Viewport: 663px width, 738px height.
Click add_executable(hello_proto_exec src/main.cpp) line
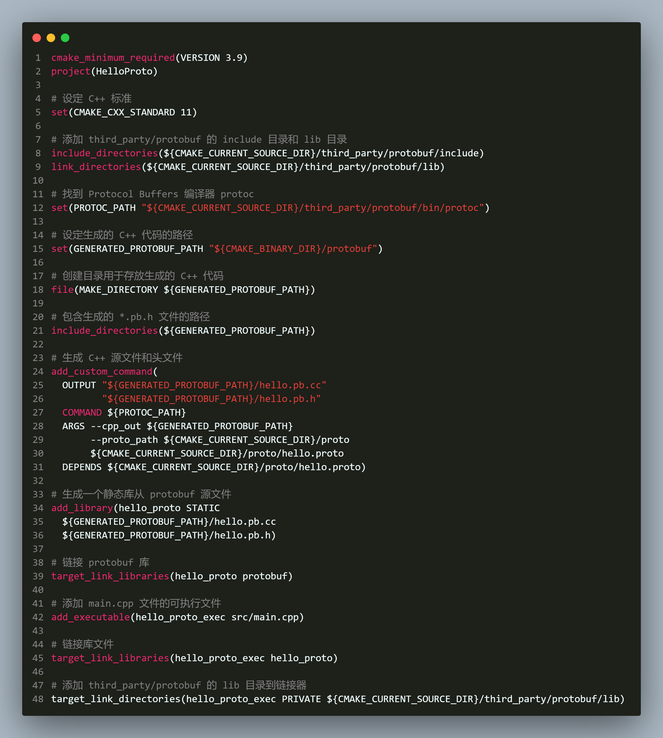pos(178,617)
